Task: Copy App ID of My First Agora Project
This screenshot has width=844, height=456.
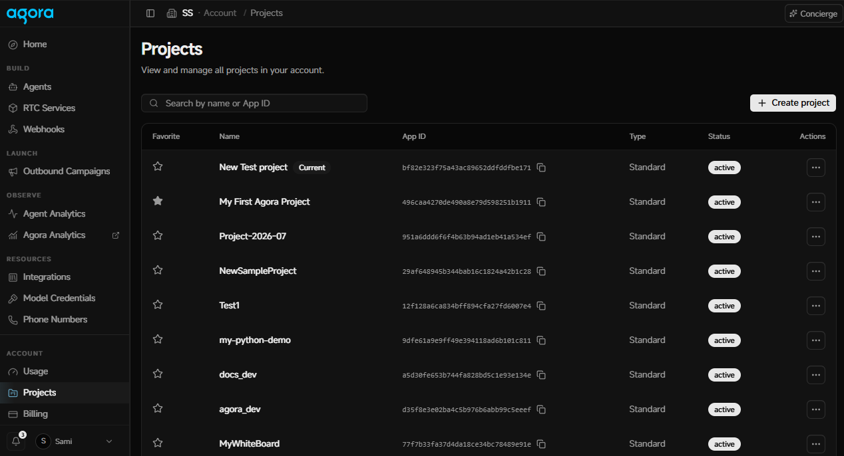Action: point(542,202)
